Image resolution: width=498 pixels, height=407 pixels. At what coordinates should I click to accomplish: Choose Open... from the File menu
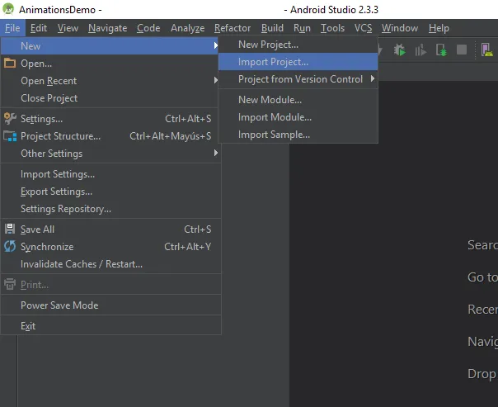110,64
